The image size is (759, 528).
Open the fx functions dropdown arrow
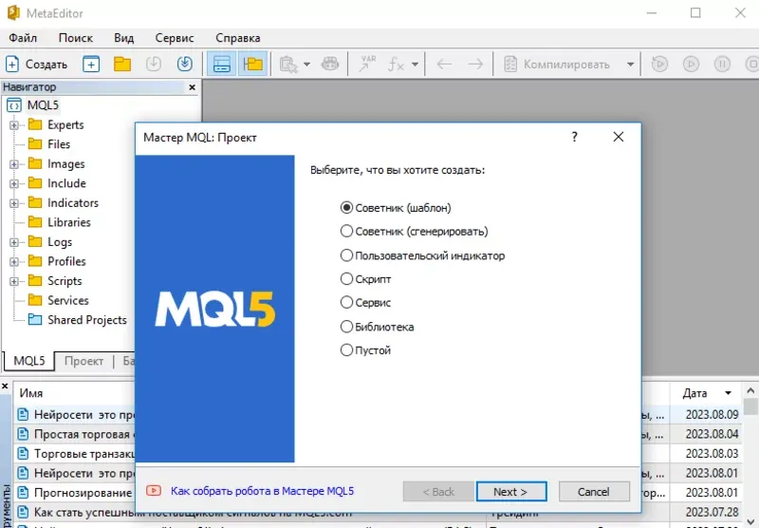415,64
